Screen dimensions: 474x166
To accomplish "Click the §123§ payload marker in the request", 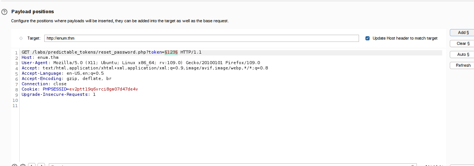I will (x=171, y=52).
